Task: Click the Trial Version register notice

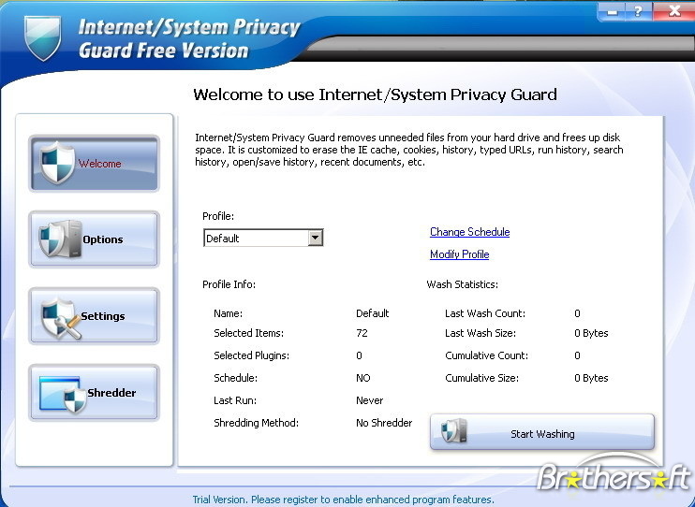Action: (344, 500)
